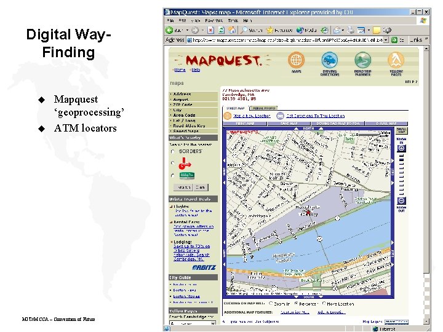Click Get Directions To This Location link
Viewport: 443px width, 332px height.
315,116
